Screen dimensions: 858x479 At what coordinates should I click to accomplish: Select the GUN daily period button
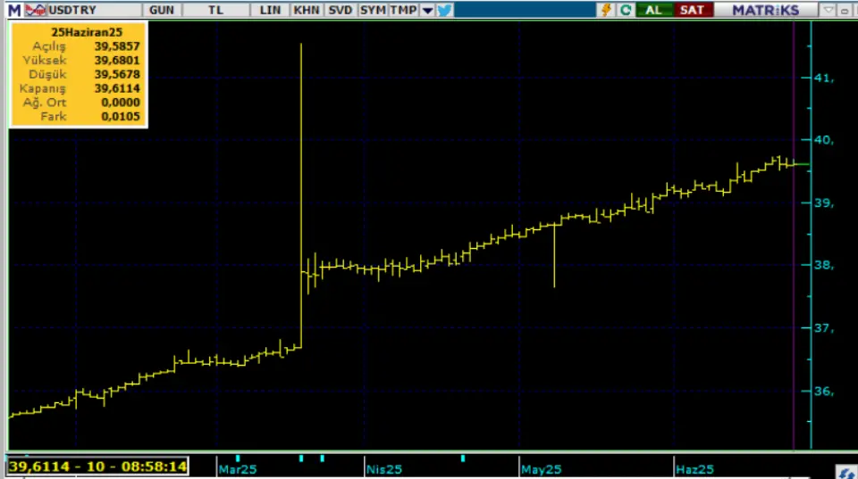[x=162, y=10]
